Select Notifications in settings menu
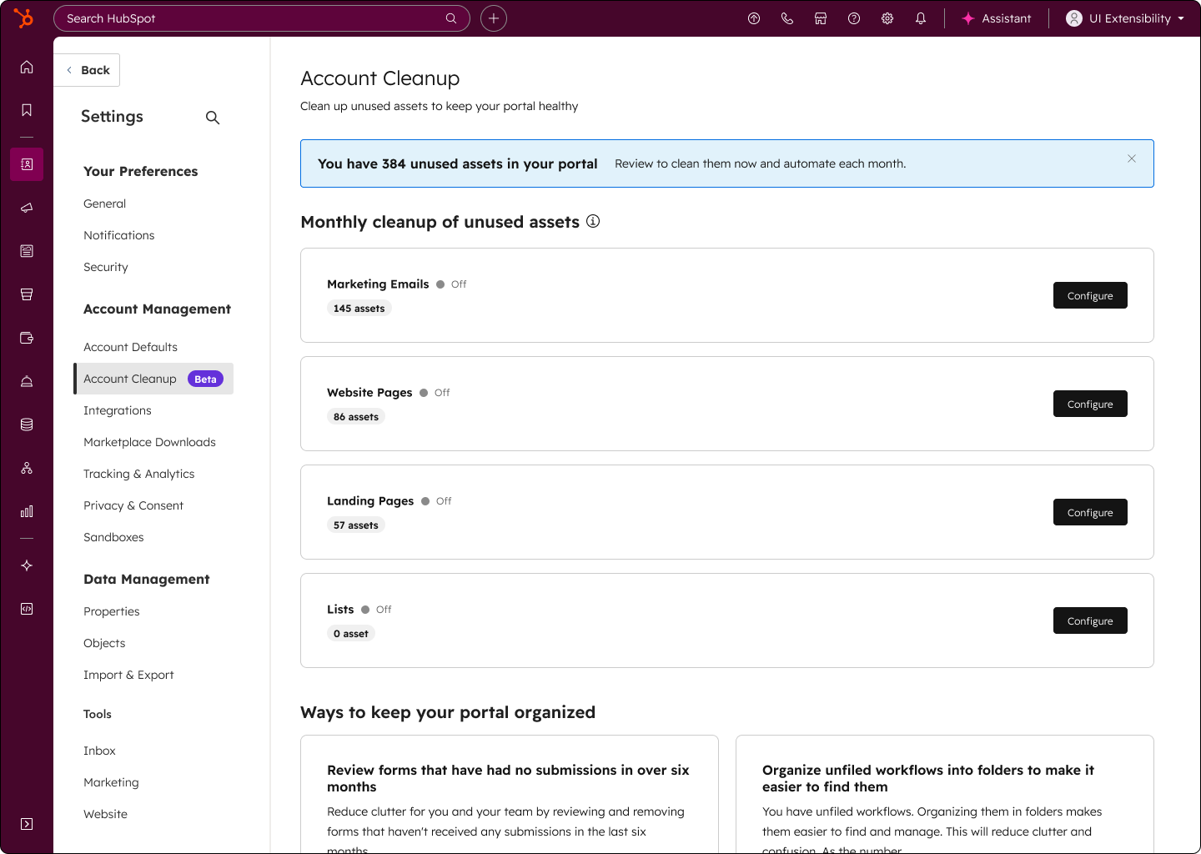This screenshot has height=854, width=1201. [118, 235]
